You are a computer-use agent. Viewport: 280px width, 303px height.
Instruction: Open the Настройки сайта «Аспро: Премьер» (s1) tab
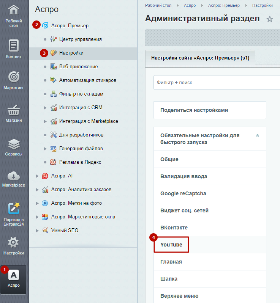200,58
